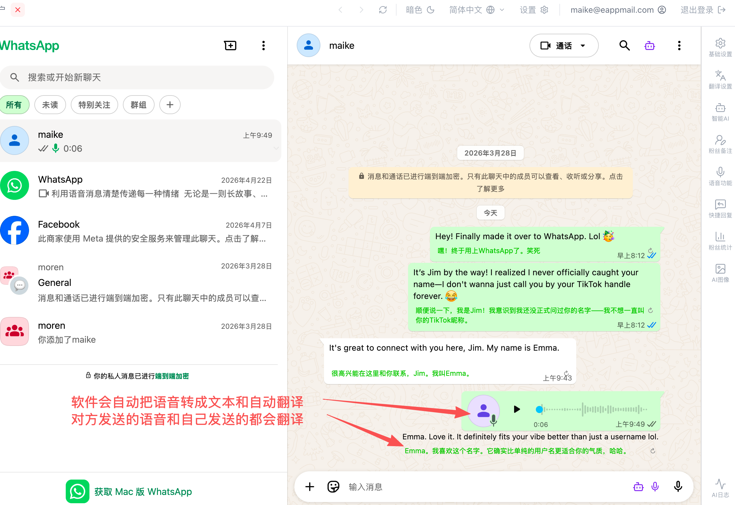Open emoji sticker picker
The width and height of the screenshot is (735, 505).
(333, 487)
